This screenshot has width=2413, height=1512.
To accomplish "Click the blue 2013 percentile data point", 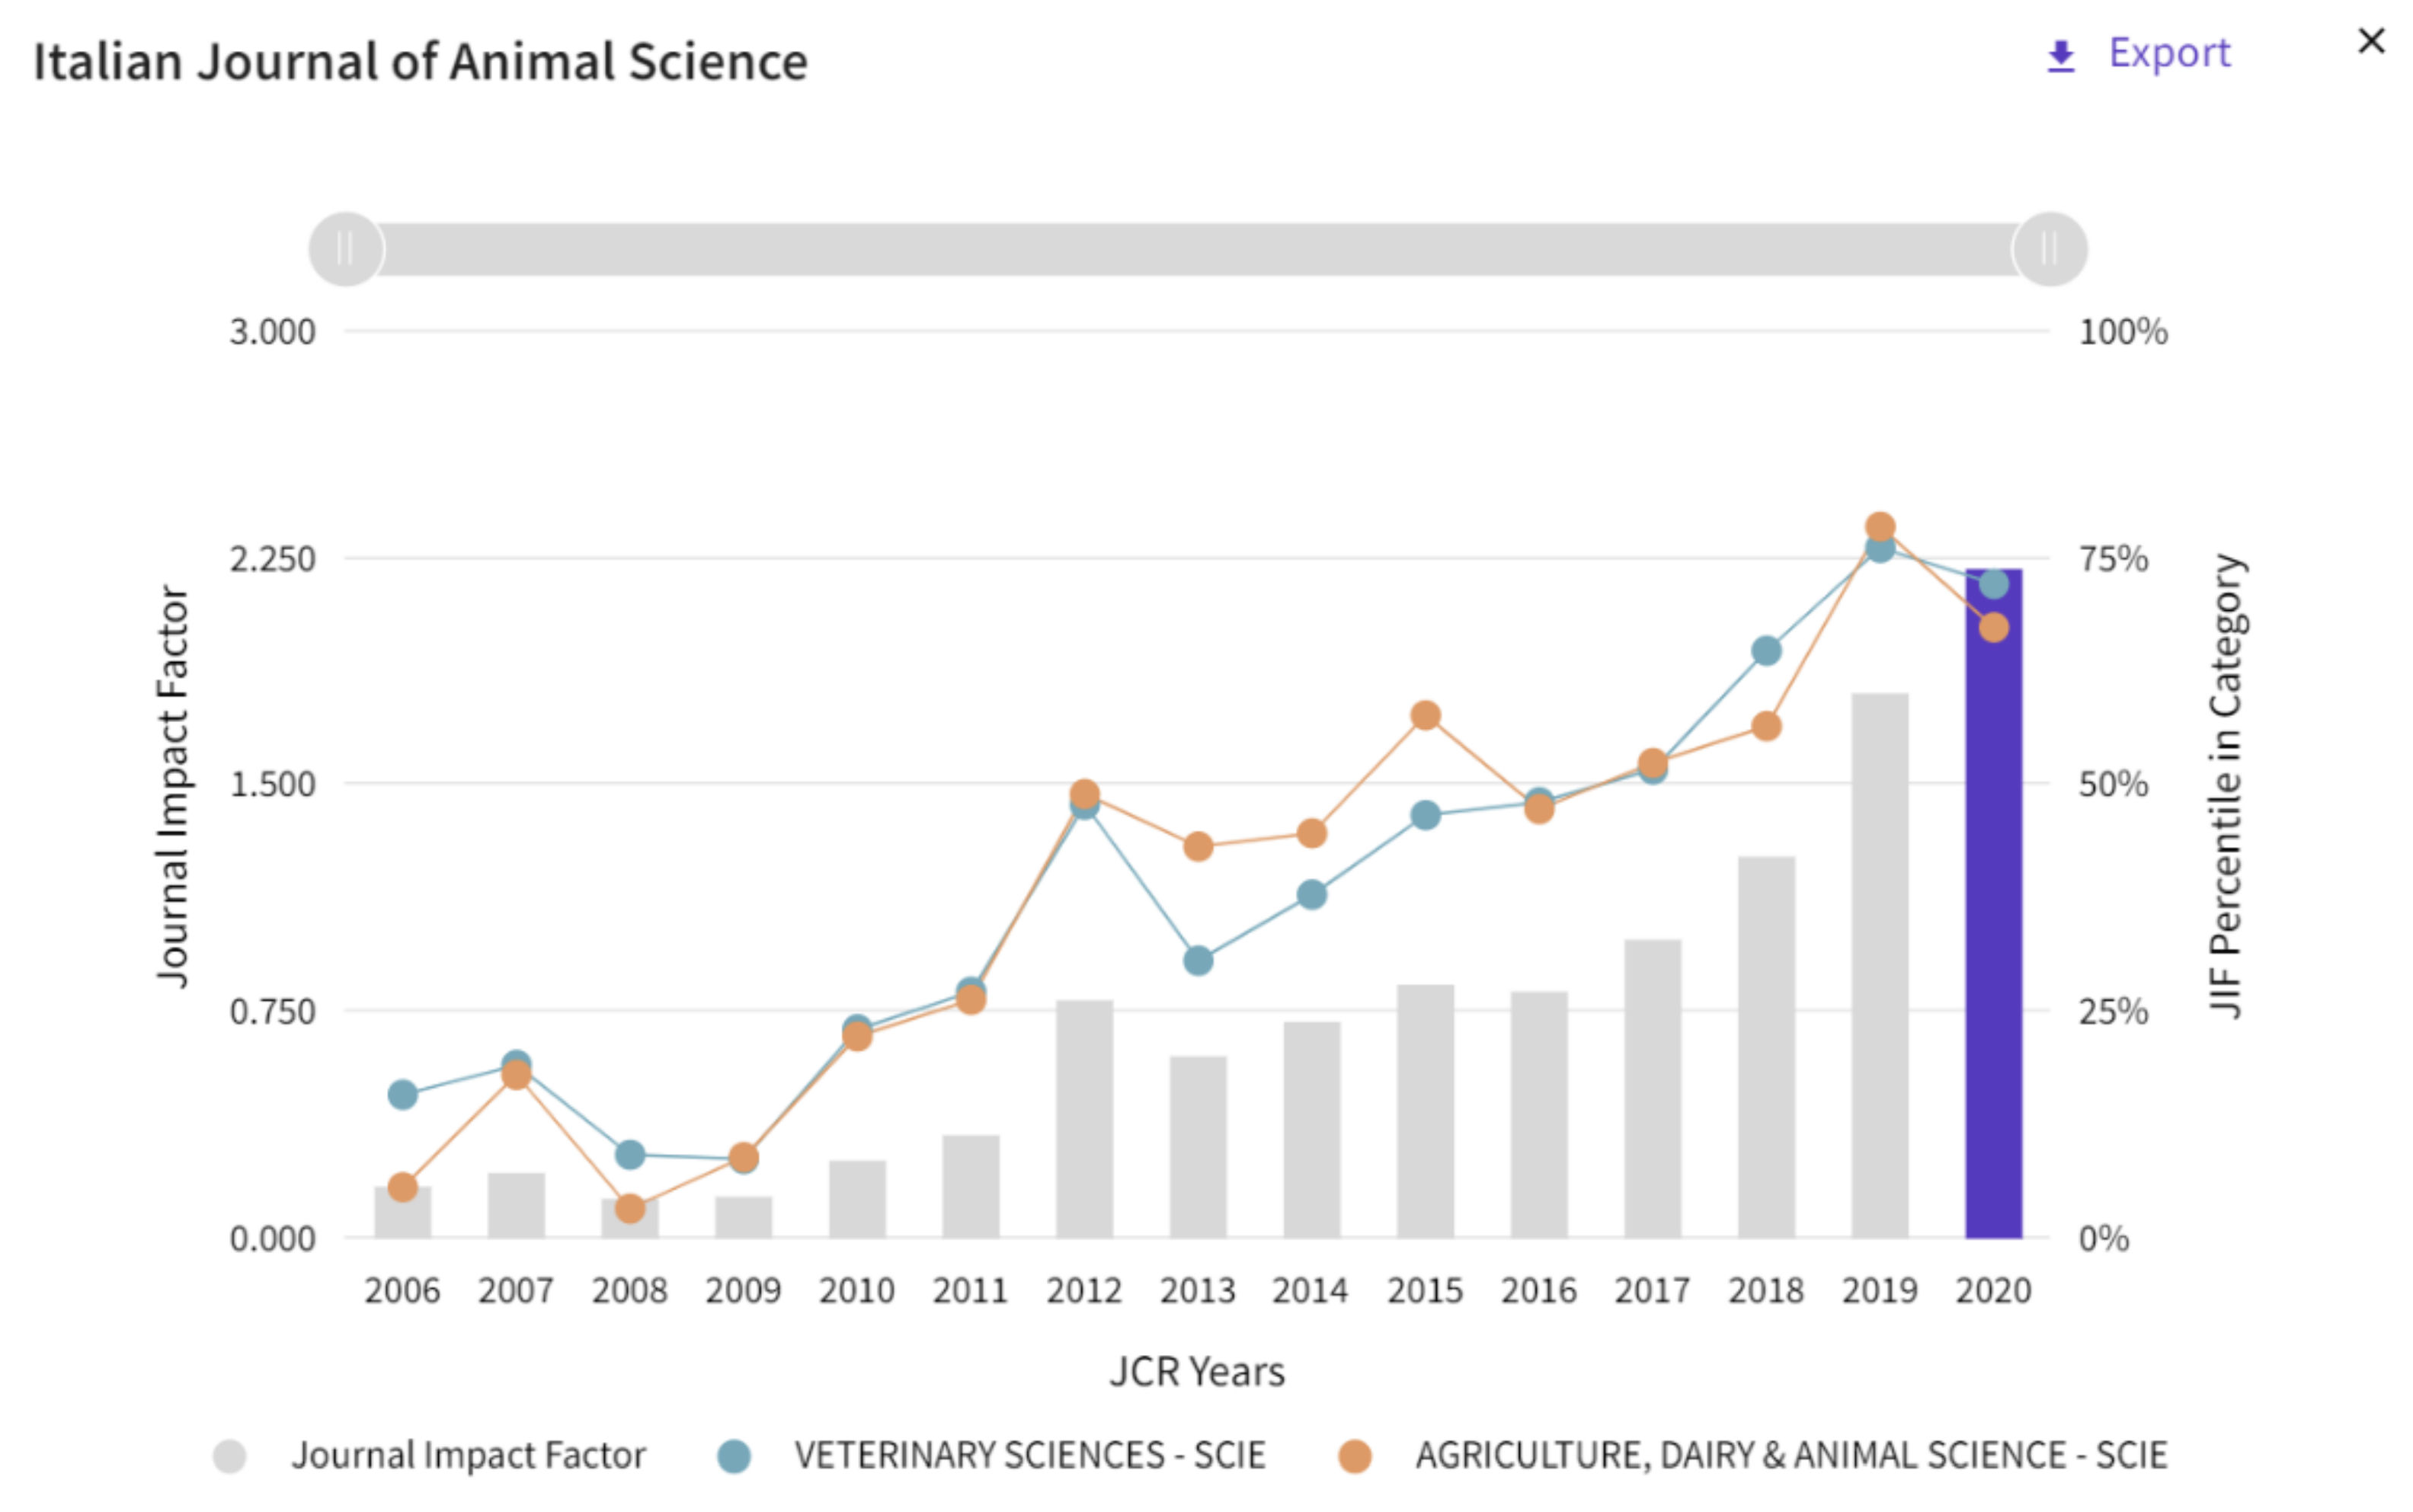I will 1198,961.
